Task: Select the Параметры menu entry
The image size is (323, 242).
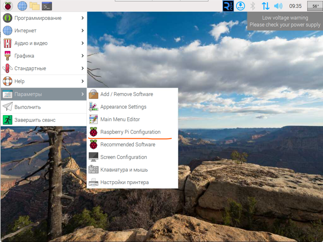Action: tap(44, 94)
